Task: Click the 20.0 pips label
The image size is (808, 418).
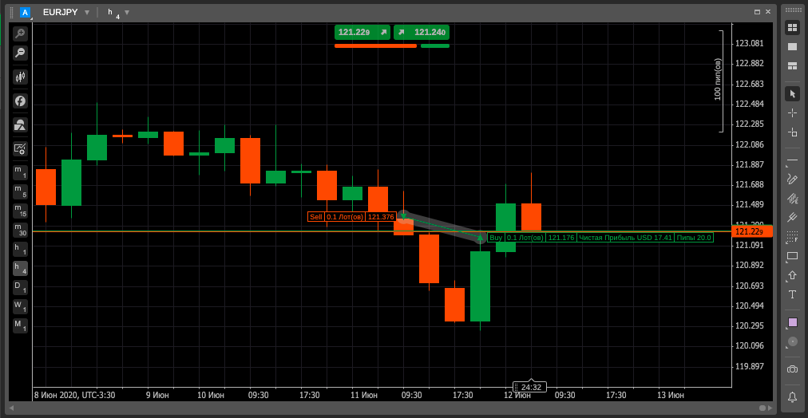Action: pos(694,238)
